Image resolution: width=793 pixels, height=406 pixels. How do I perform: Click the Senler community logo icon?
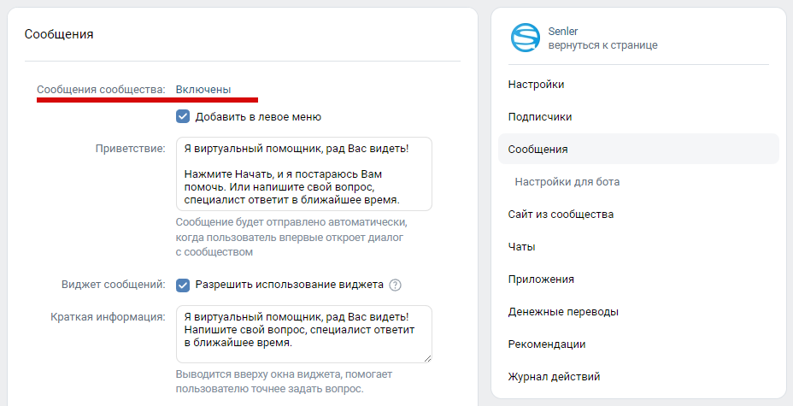point(525,38)
